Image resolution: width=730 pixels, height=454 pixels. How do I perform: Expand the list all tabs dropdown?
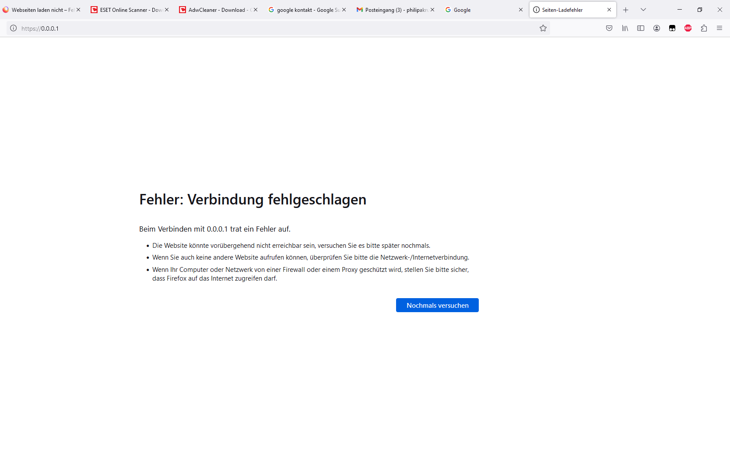pos(643,10)
